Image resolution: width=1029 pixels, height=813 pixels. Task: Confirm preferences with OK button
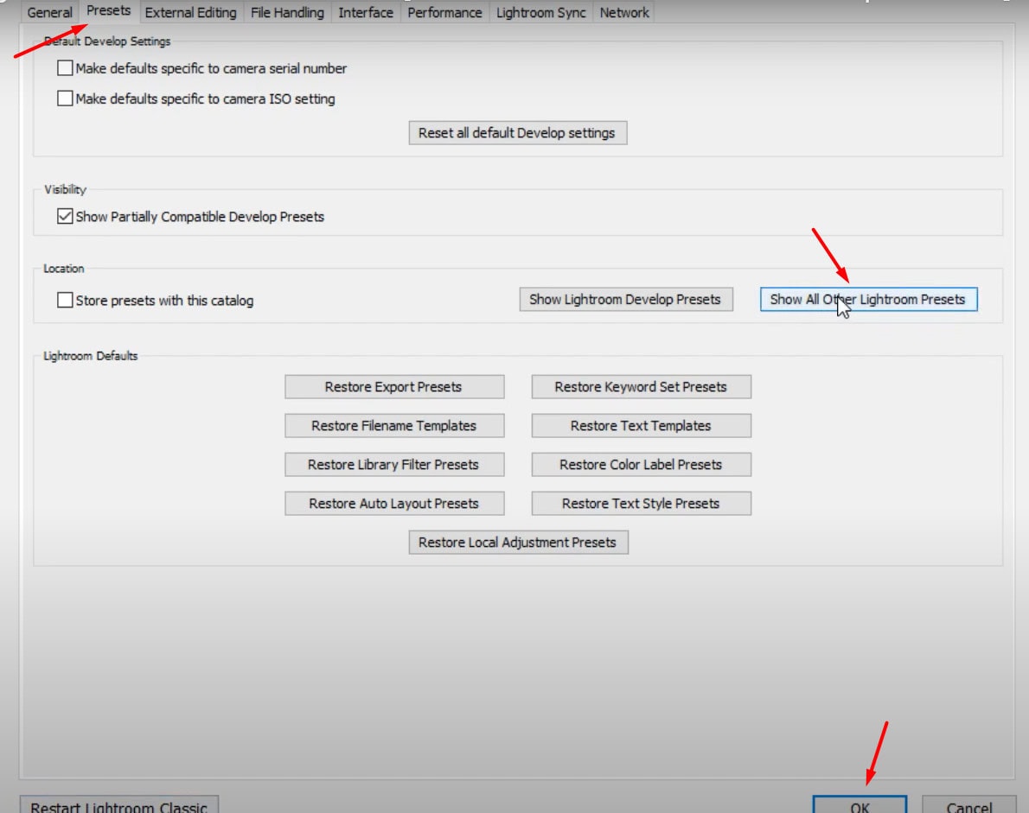(860, 805)
